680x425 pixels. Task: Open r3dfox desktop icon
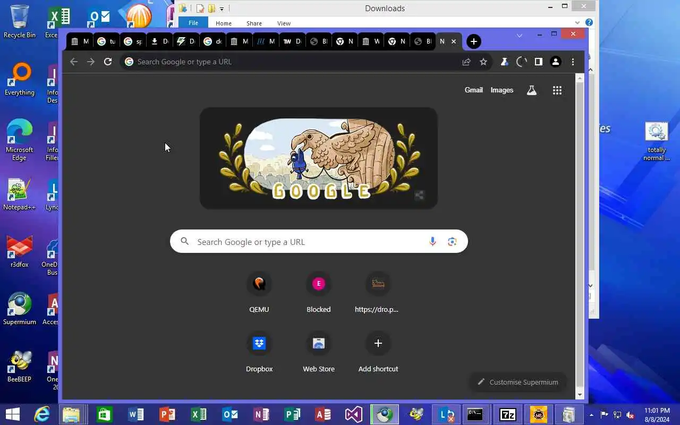tap(20, 251)
